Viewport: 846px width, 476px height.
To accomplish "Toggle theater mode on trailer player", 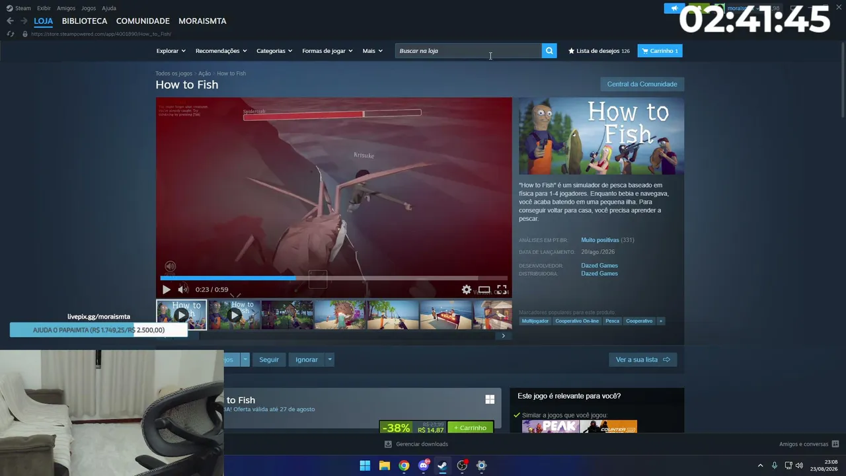I will point(484,290).
